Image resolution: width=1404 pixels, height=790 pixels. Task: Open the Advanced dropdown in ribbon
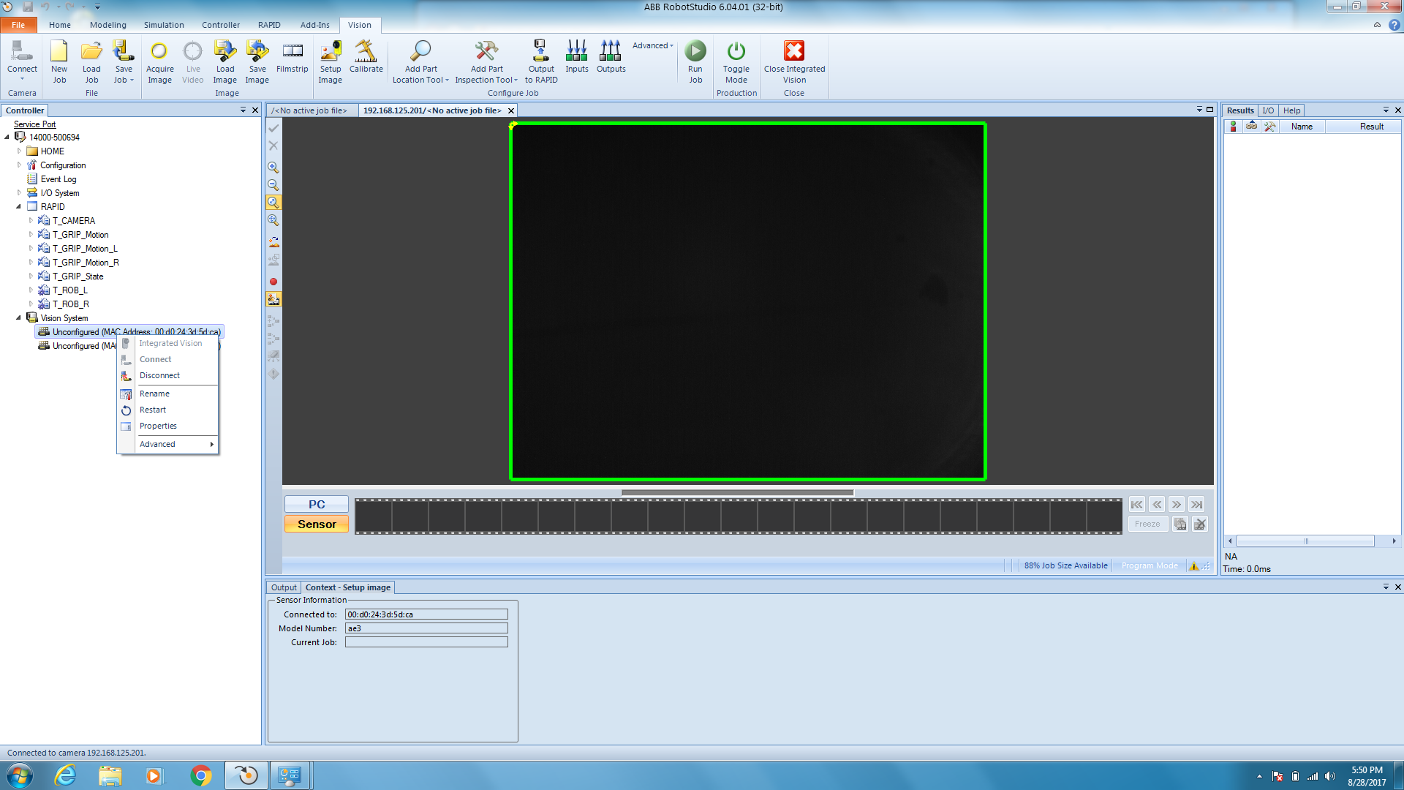(x=652, y=45)
